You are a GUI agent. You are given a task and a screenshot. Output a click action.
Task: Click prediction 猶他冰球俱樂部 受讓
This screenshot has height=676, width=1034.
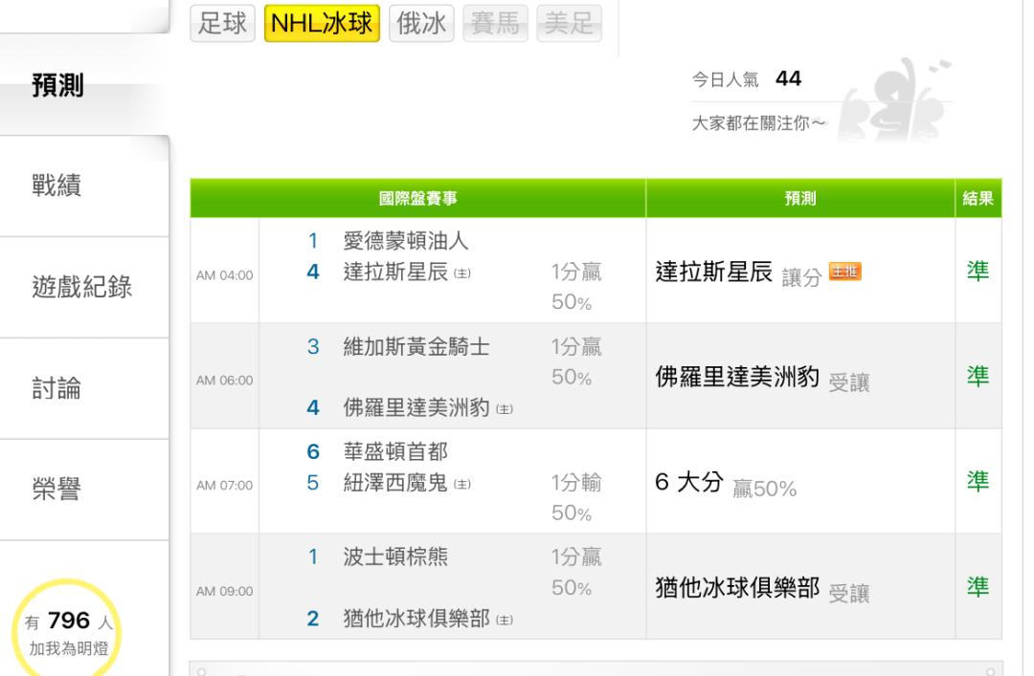coord(762,588)
